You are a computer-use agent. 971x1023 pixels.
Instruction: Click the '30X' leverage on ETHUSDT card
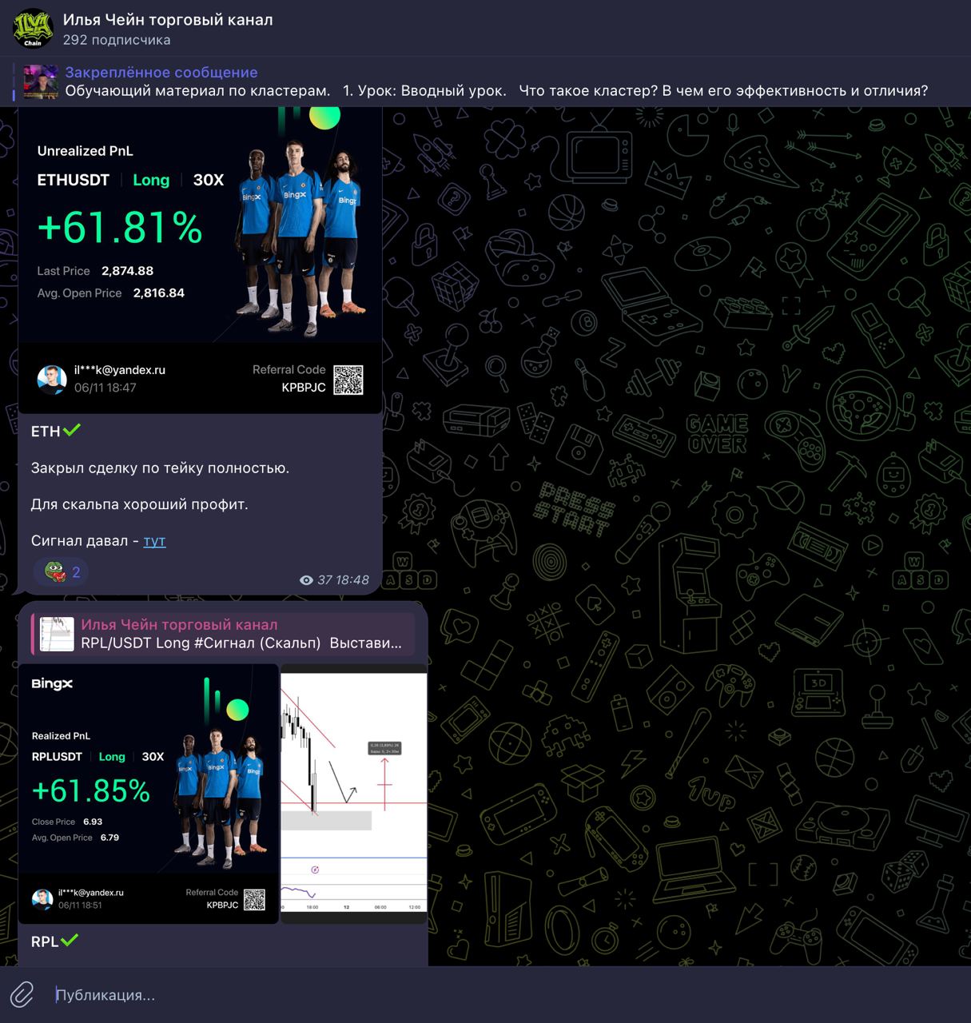[209, 180]
